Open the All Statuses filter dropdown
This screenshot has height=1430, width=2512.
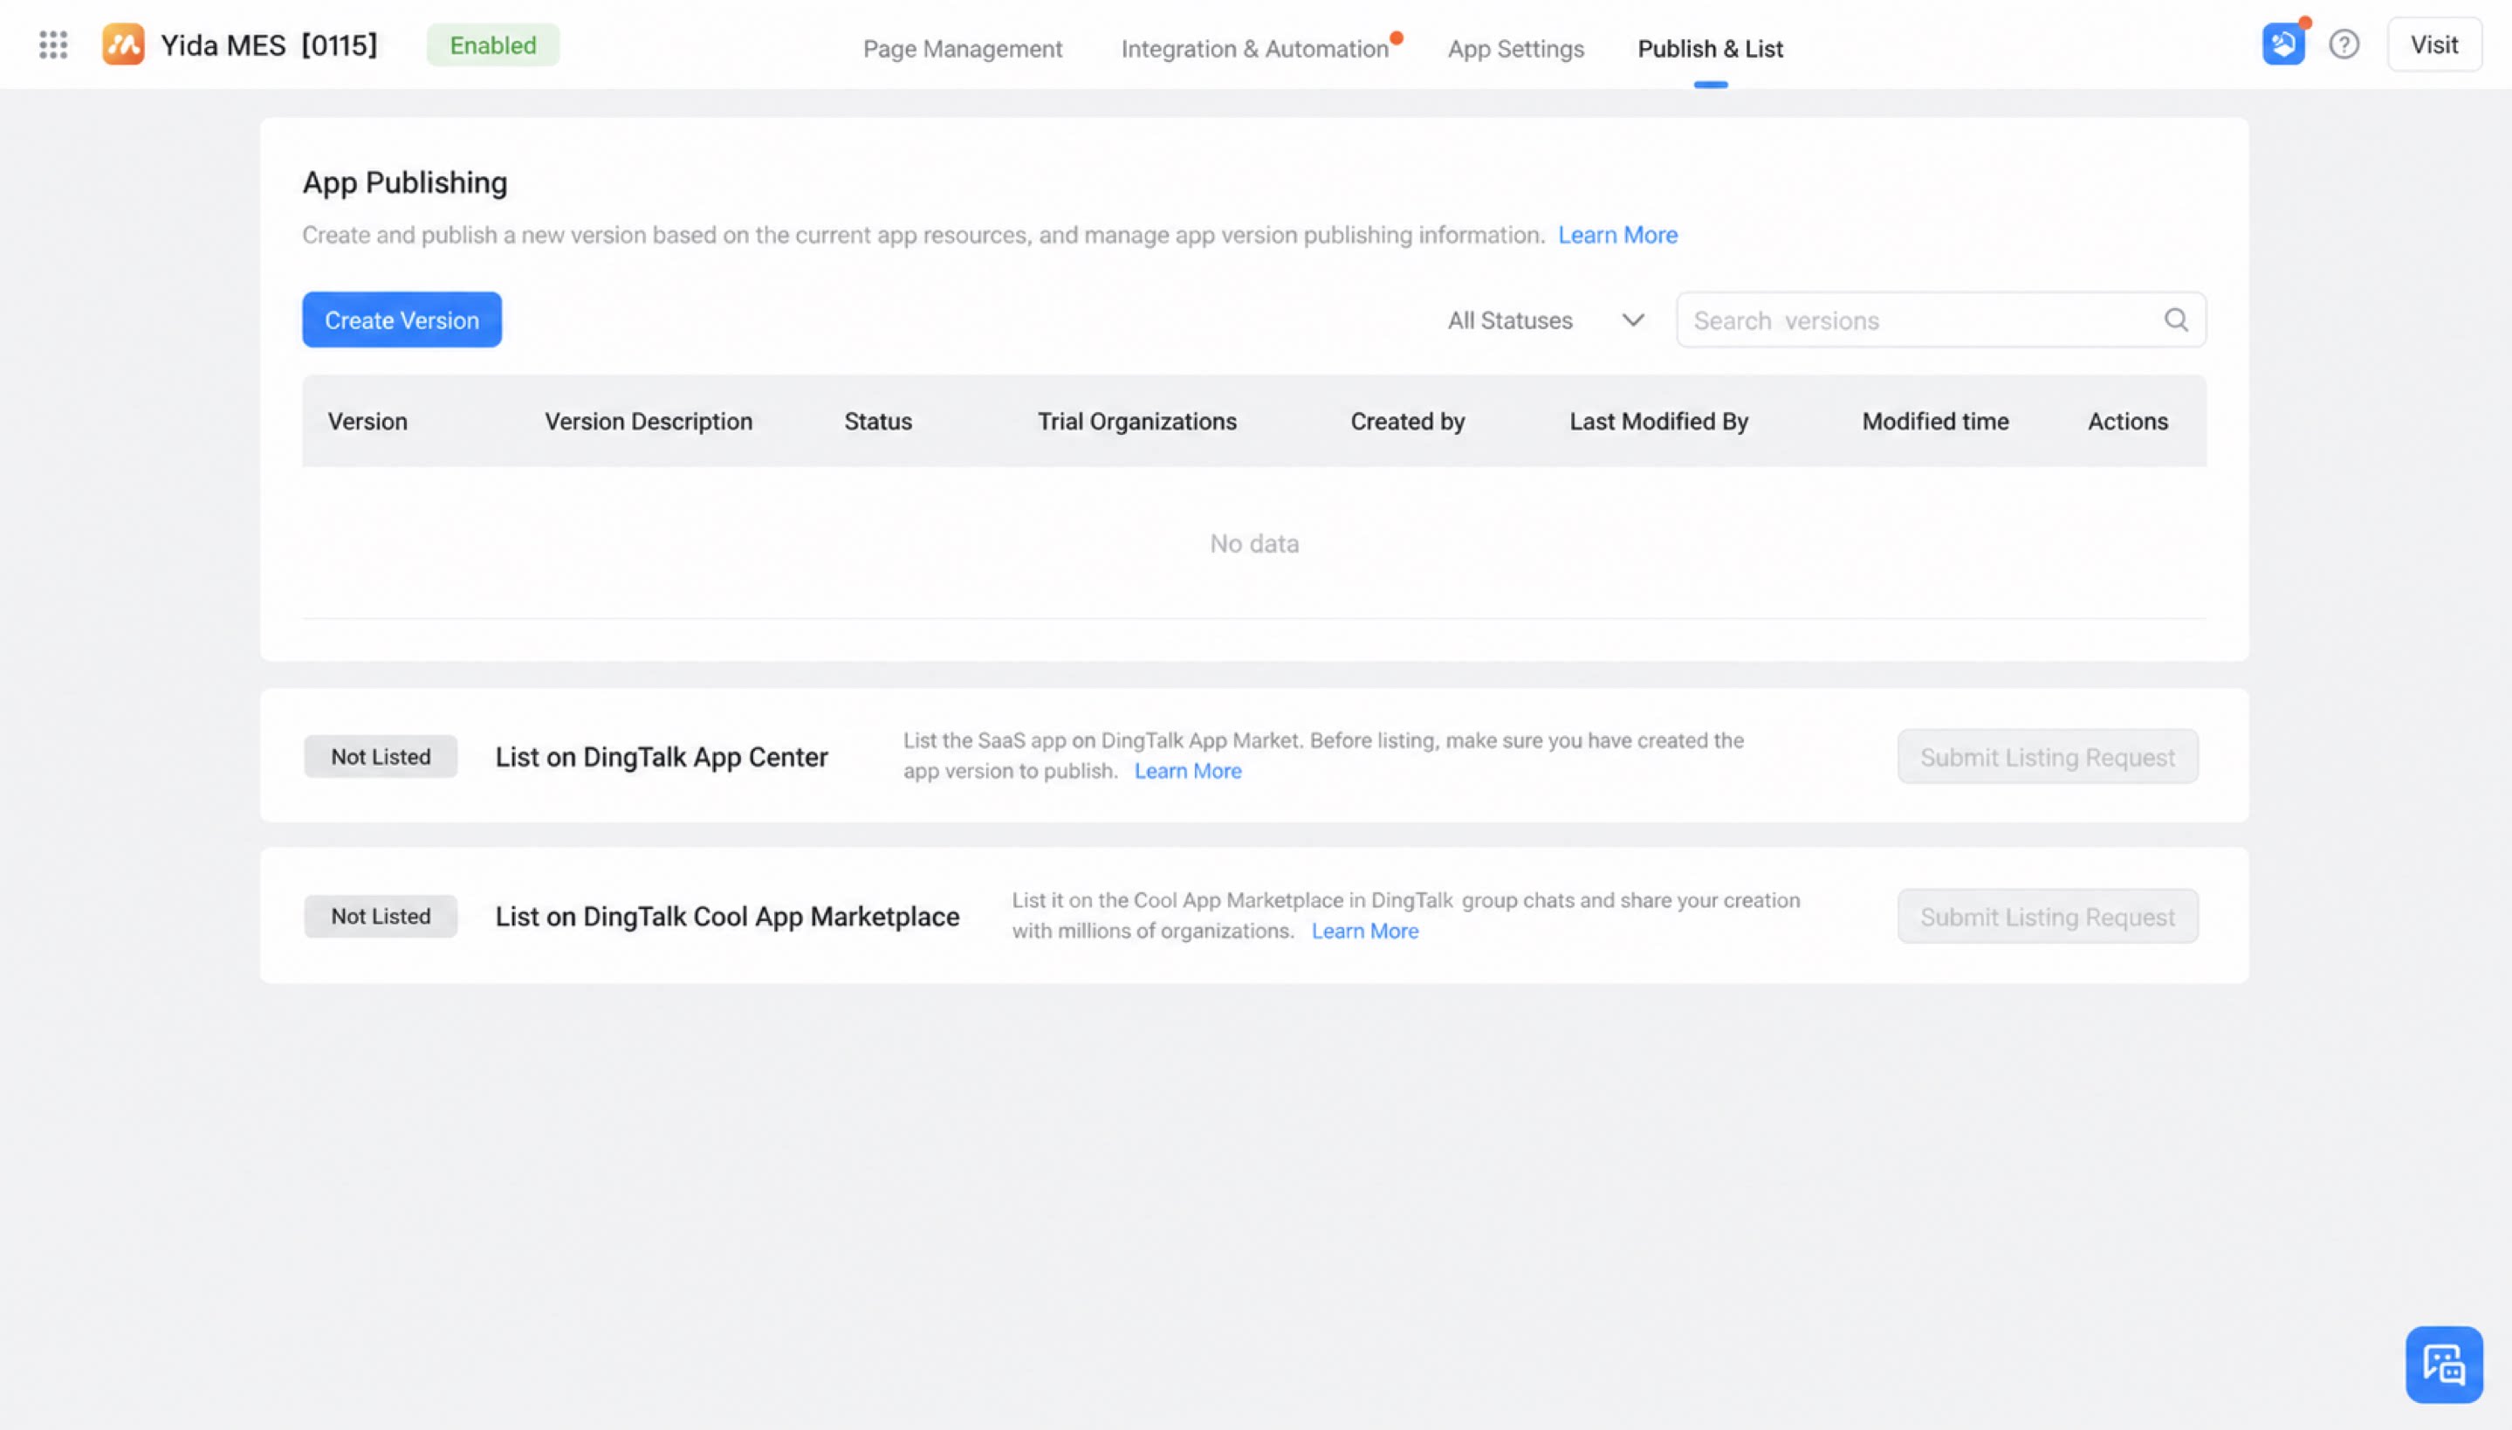click(1546, 320)
